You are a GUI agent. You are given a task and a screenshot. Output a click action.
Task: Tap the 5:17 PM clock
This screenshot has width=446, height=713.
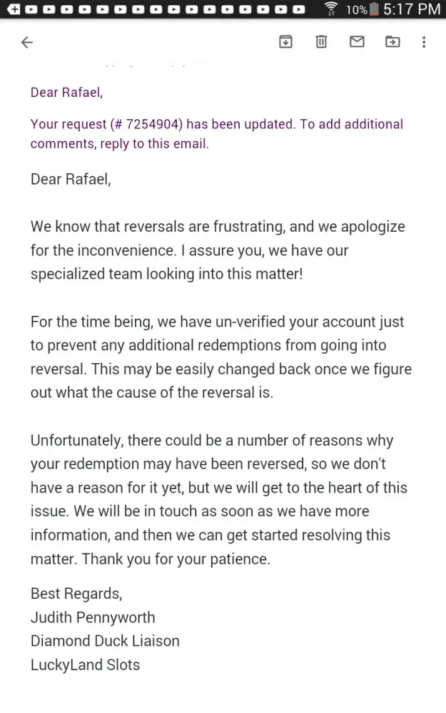(x=411, y=10)
